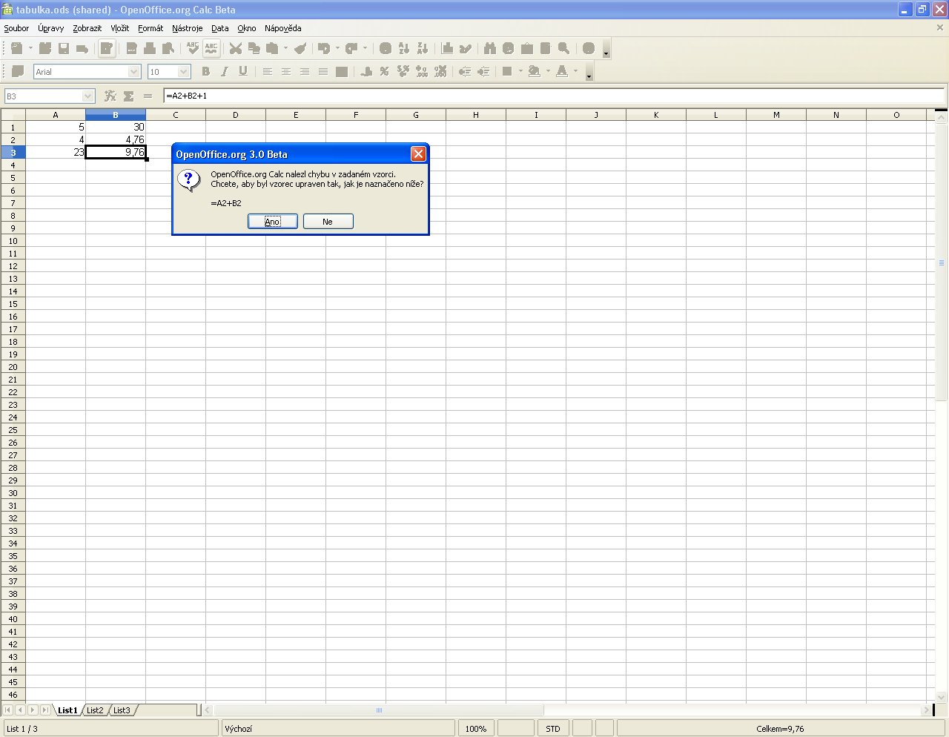Image resolution: width=949 pixels, height=737 pixels.
Task: Open the Arial font name dropdown
Action: 134,72
